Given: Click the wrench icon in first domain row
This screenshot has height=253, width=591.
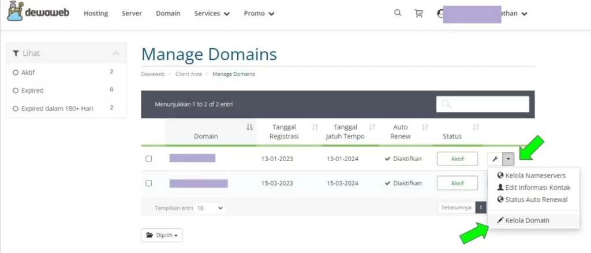Looking at the screenshot, I should coord(495,159).
